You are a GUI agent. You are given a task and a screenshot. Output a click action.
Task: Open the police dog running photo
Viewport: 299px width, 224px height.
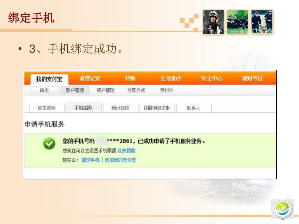(262, 22)
